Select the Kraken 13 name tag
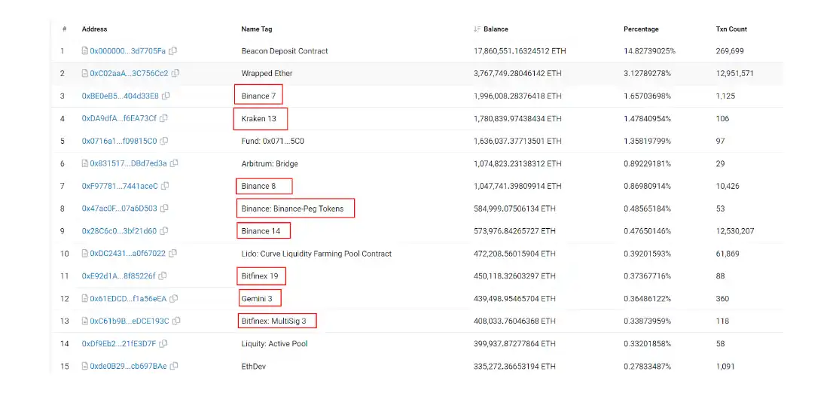The height and width of the screenshot is (402, 839). click(259, 119)
